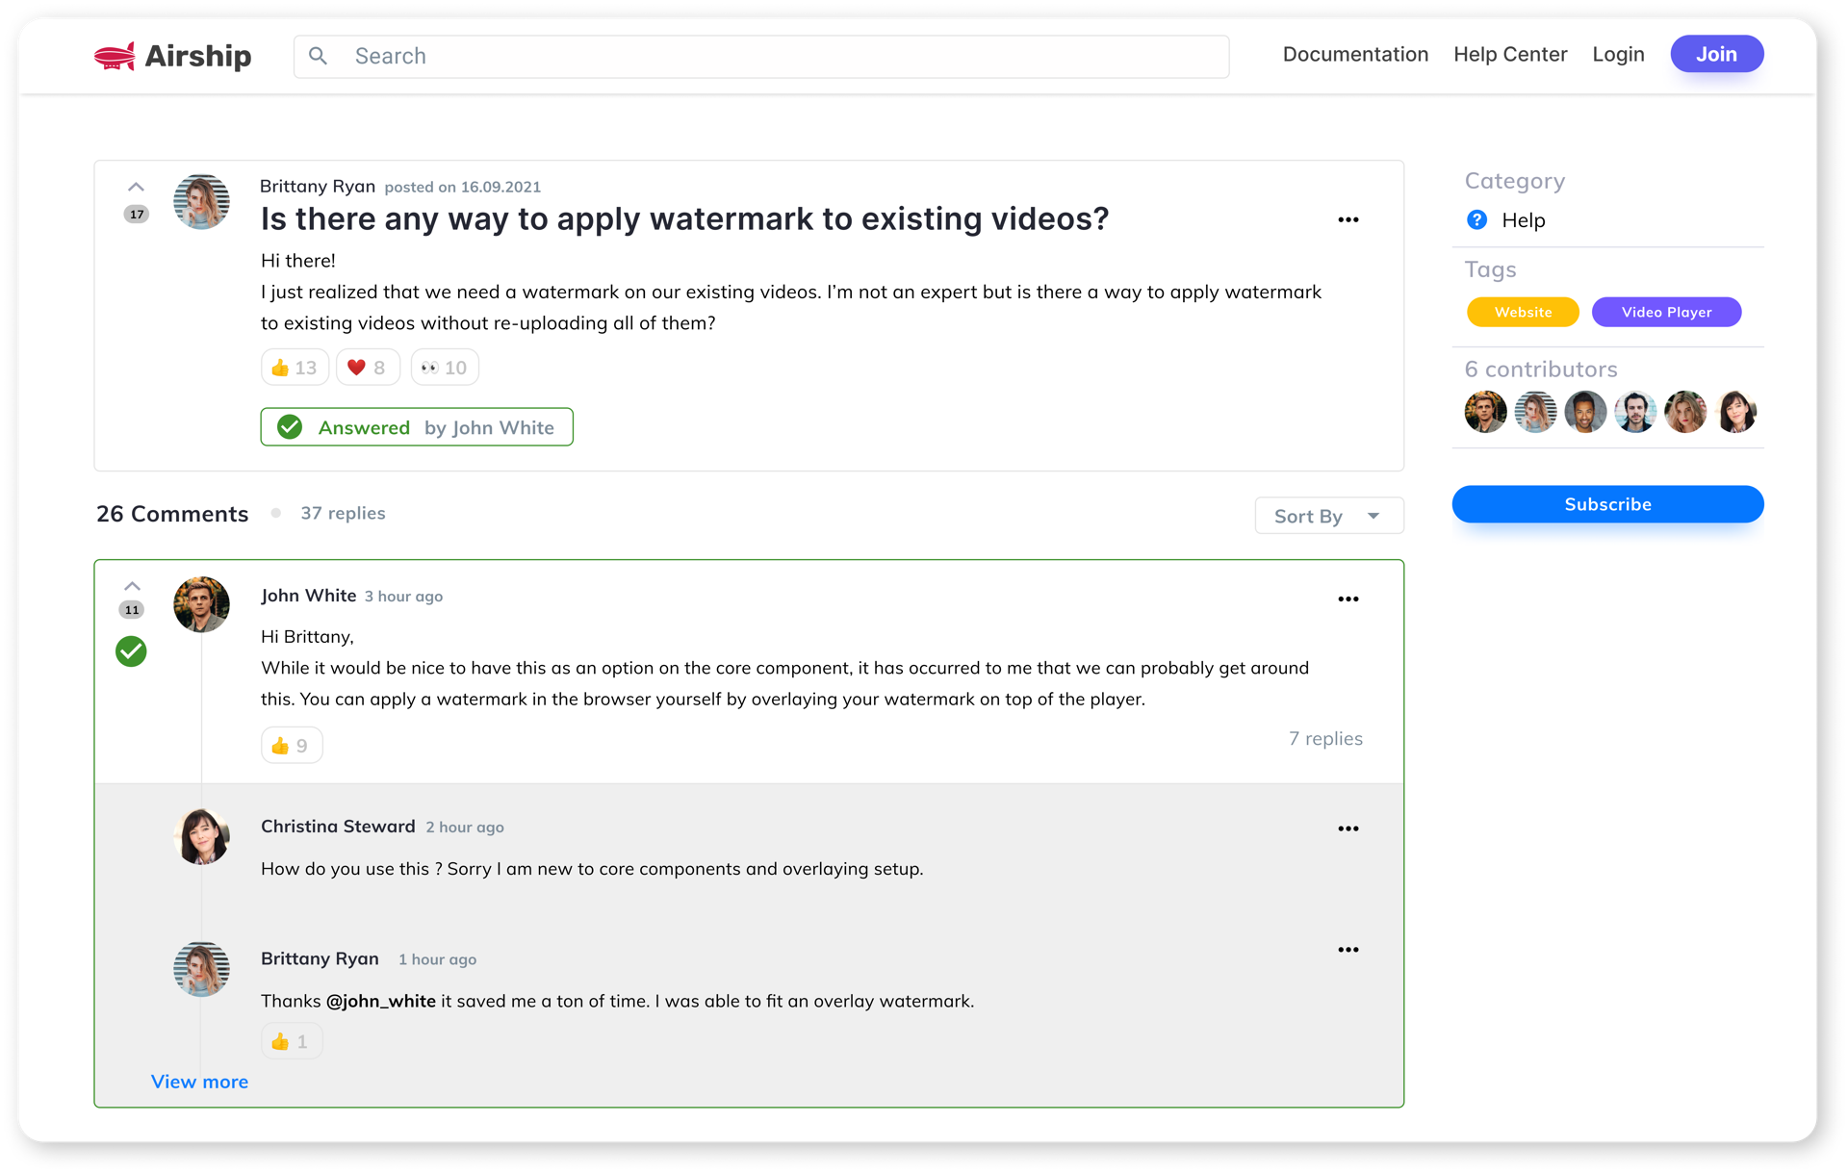Open options menu on Brittany Ryan's reply
The width and height of the screenshot is (1848, 1173).
click(x=1347, y=950)
